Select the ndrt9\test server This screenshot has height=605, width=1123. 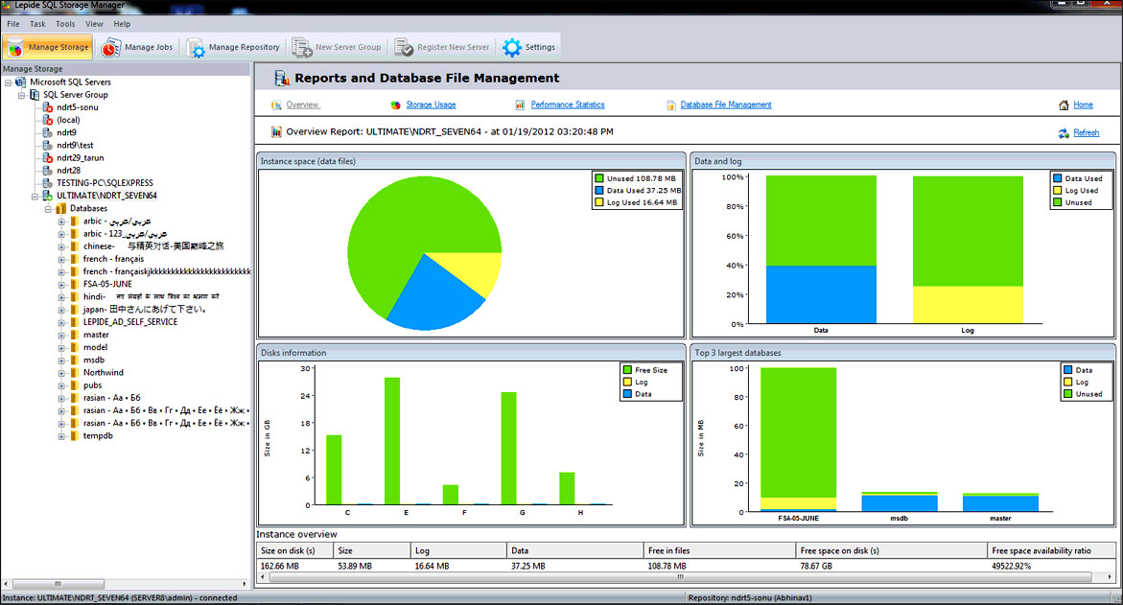click(75, 146)
